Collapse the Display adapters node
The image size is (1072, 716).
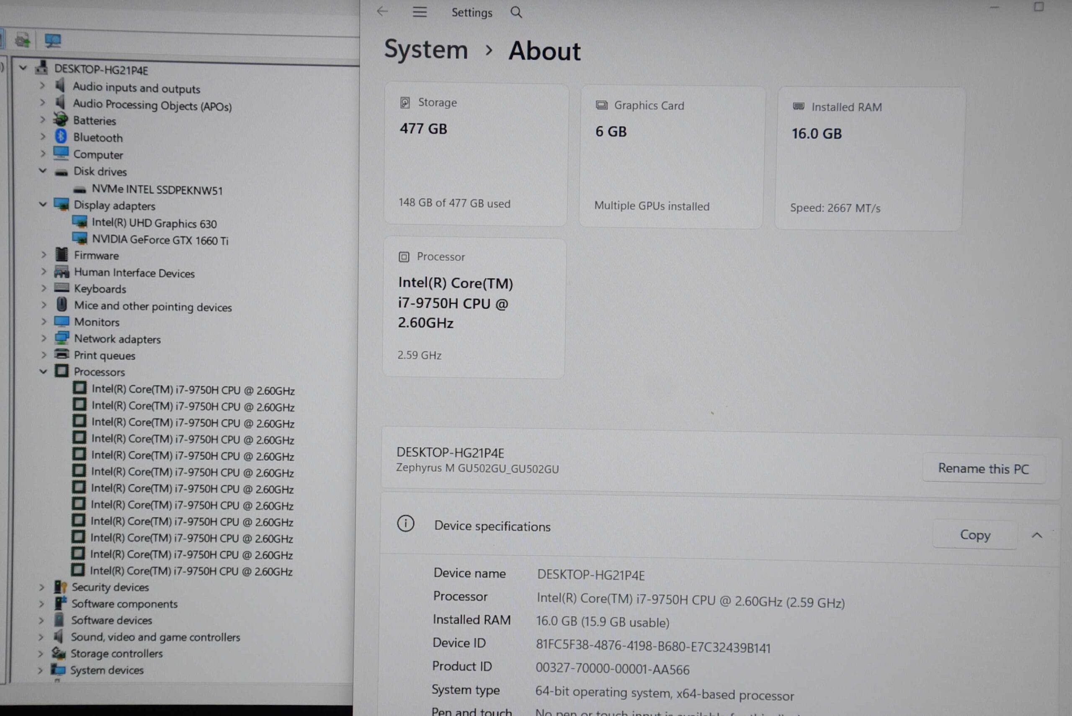[x=43, y=204]
